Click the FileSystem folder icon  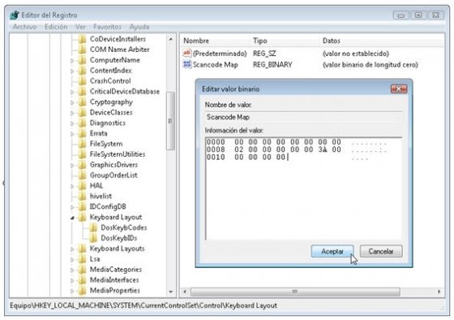83,144
